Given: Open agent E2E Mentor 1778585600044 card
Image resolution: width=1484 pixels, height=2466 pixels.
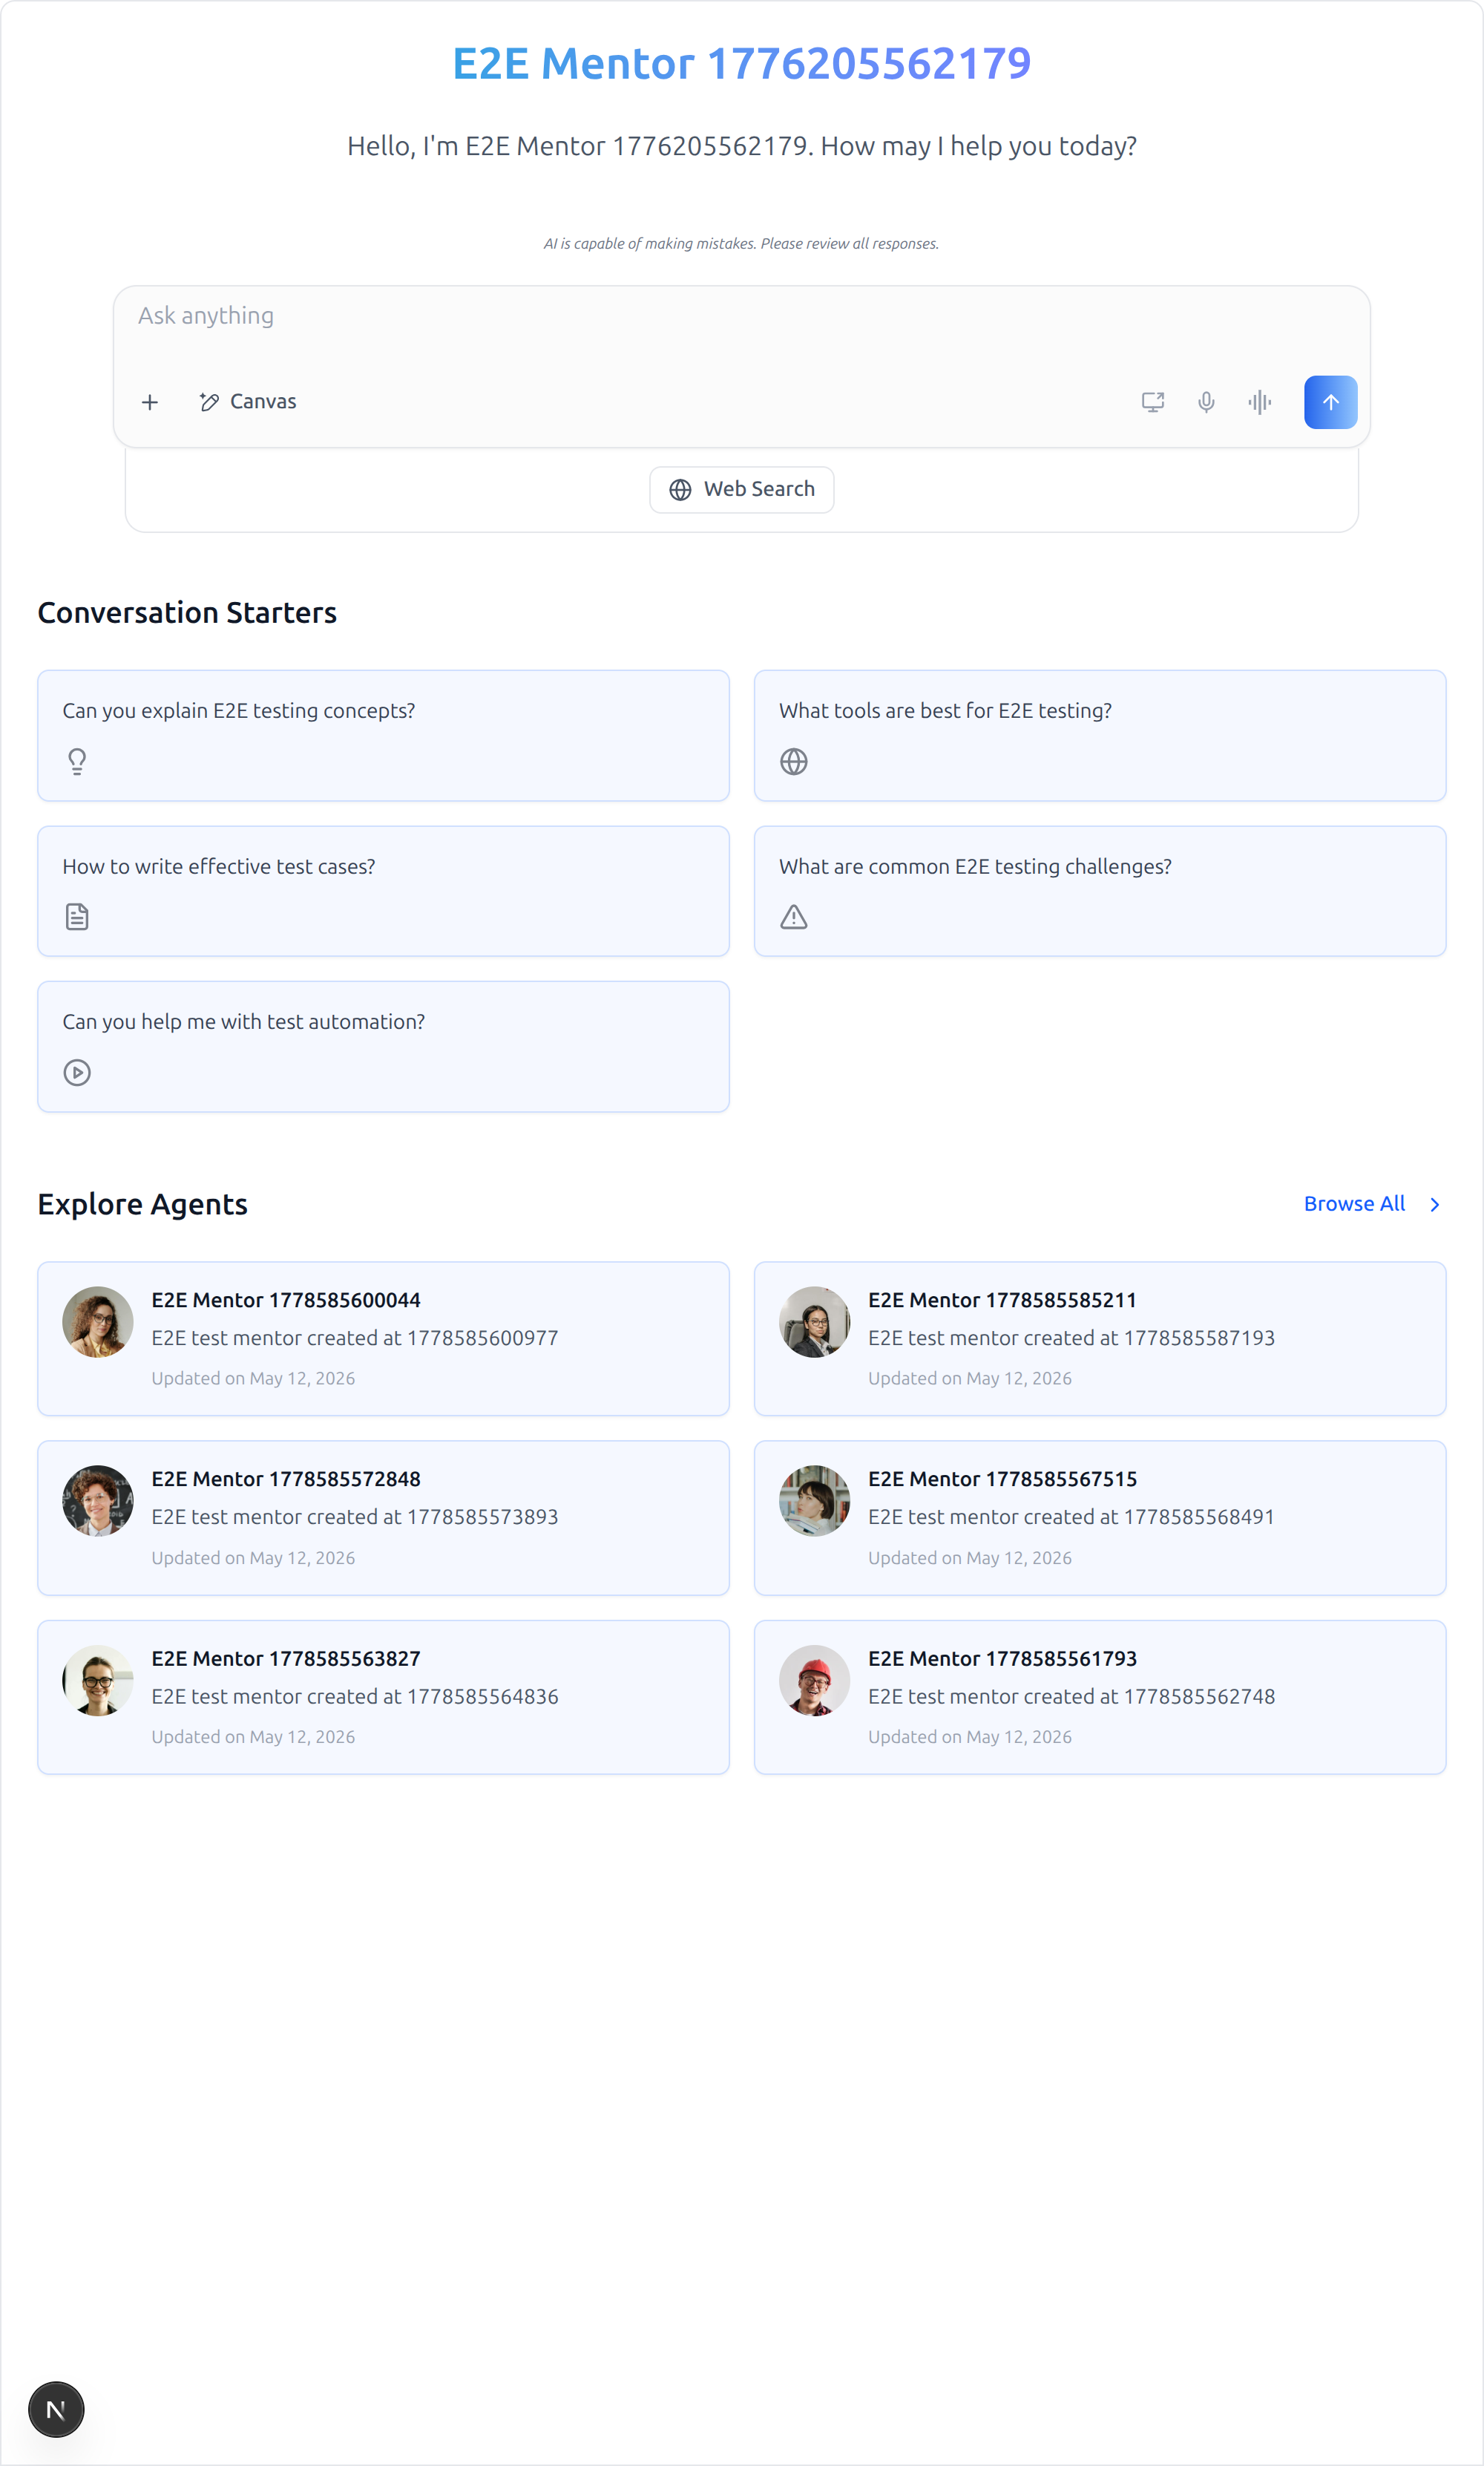Looking at the screenshot, I should click(x=383, y=1338).
